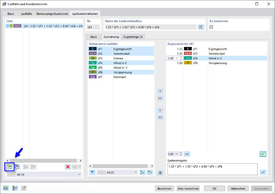275x194 pixels.
Task: Select LF1 Eigengewicht in available load cases
Action: (x=121, y=49)
